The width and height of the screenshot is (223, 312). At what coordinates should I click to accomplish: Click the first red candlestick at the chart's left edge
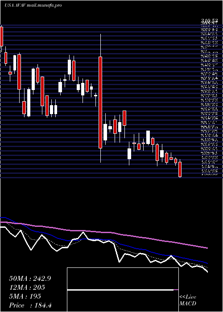(2, 37)
